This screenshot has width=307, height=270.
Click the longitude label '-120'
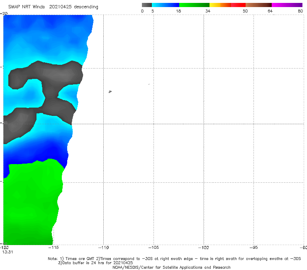[4, 248]
